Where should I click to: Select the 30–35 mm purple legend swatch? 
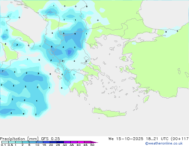coord(67,142)
